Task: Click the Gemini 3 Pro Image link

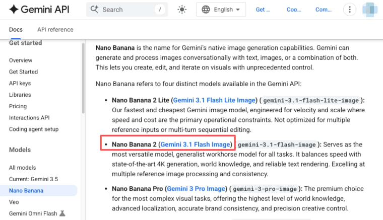Action: point(196,189)
